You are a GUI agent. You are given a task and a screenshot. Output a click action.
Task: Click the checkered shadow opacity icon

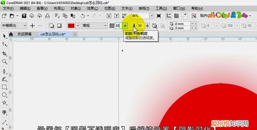pyautogui.click(x=112, y=26)
